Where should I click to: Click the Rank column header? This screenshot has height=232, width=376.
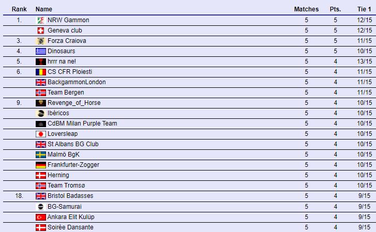pos(19,9)
